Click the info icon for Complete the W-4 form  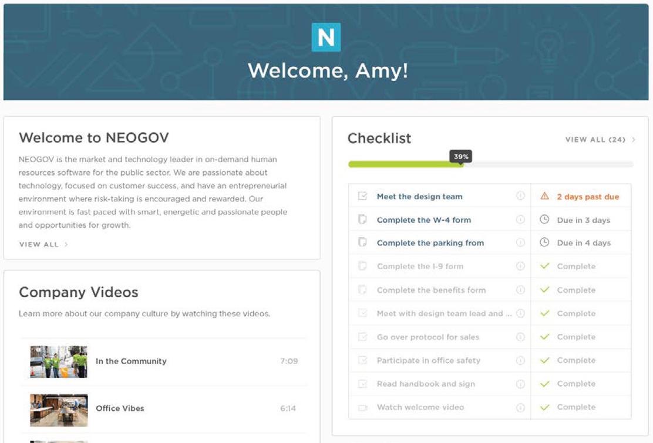(520, 219)
